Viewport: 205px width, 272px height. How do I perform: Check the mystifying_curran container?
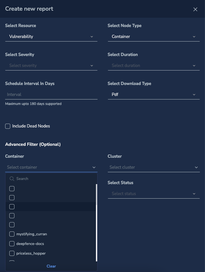[x=12, y=234]
